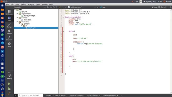The height and width of the screenshot is (97, 172).
Task: Open the Debug menu
Action: [x=24, y=4]
